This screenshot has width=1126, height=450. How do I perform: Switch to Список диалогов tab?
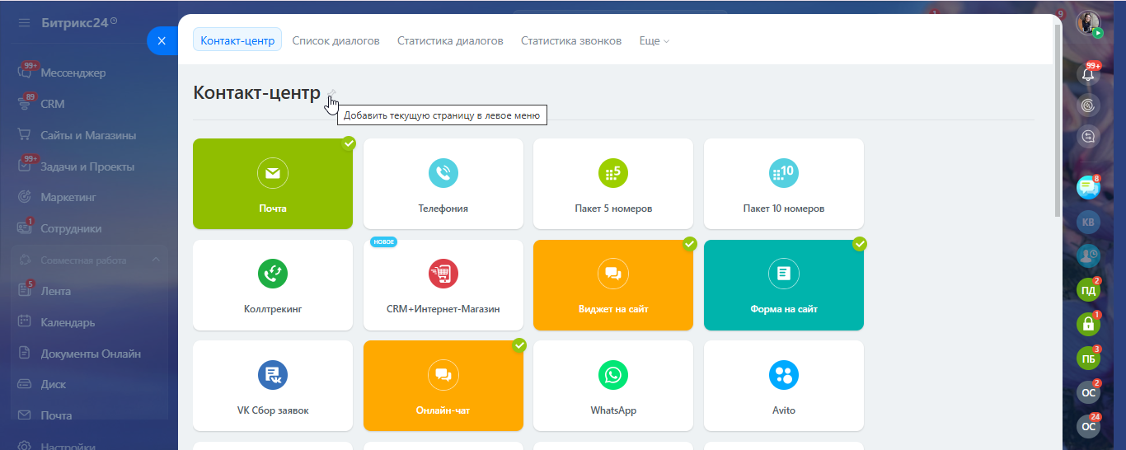[x=335, y=40]
